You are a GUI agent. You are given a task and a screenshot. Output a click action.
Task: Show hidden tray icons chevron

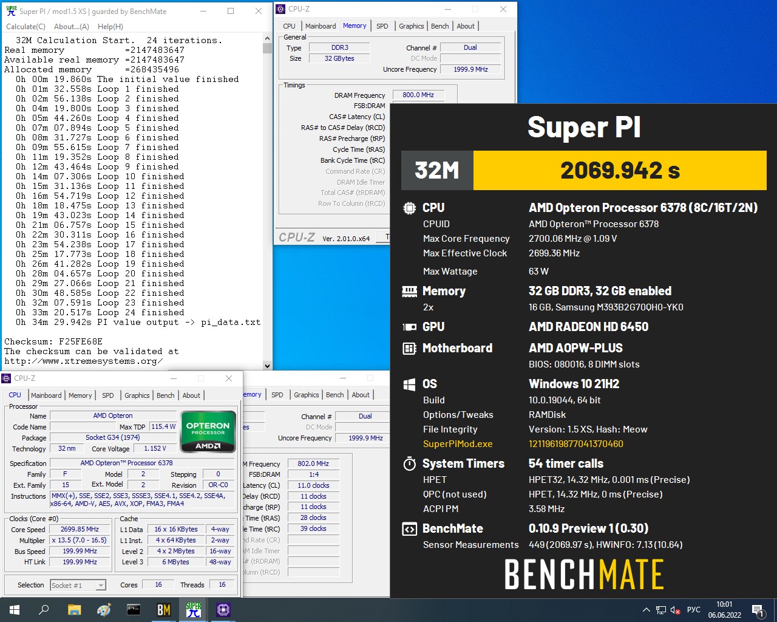[646, 610]
